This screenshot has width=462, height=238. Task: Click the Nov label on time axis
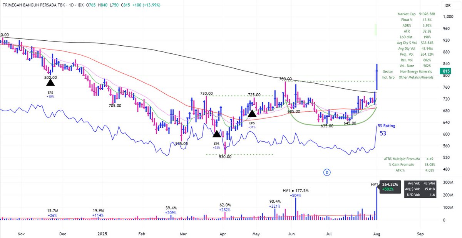pyautogui.click(x=20, y=233)
